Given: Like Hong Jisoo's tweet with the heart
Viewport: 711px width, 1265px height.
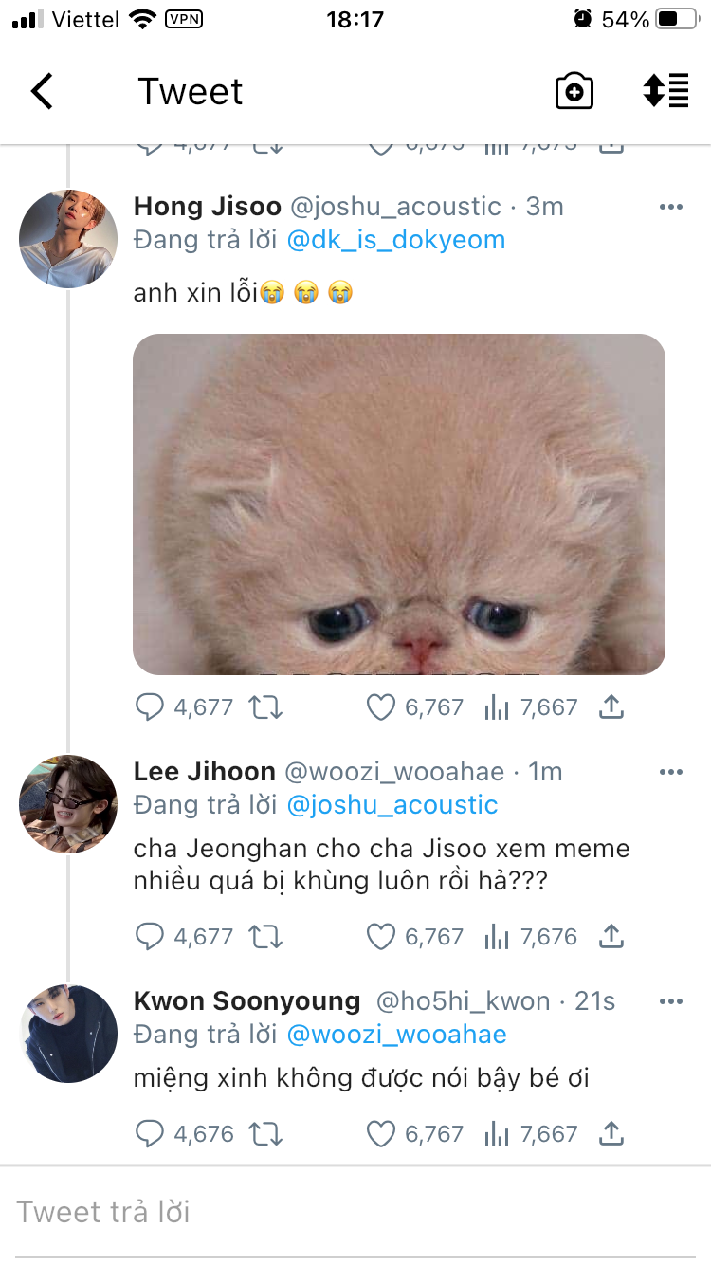Looking at the screenshot, I should [380, 706].
